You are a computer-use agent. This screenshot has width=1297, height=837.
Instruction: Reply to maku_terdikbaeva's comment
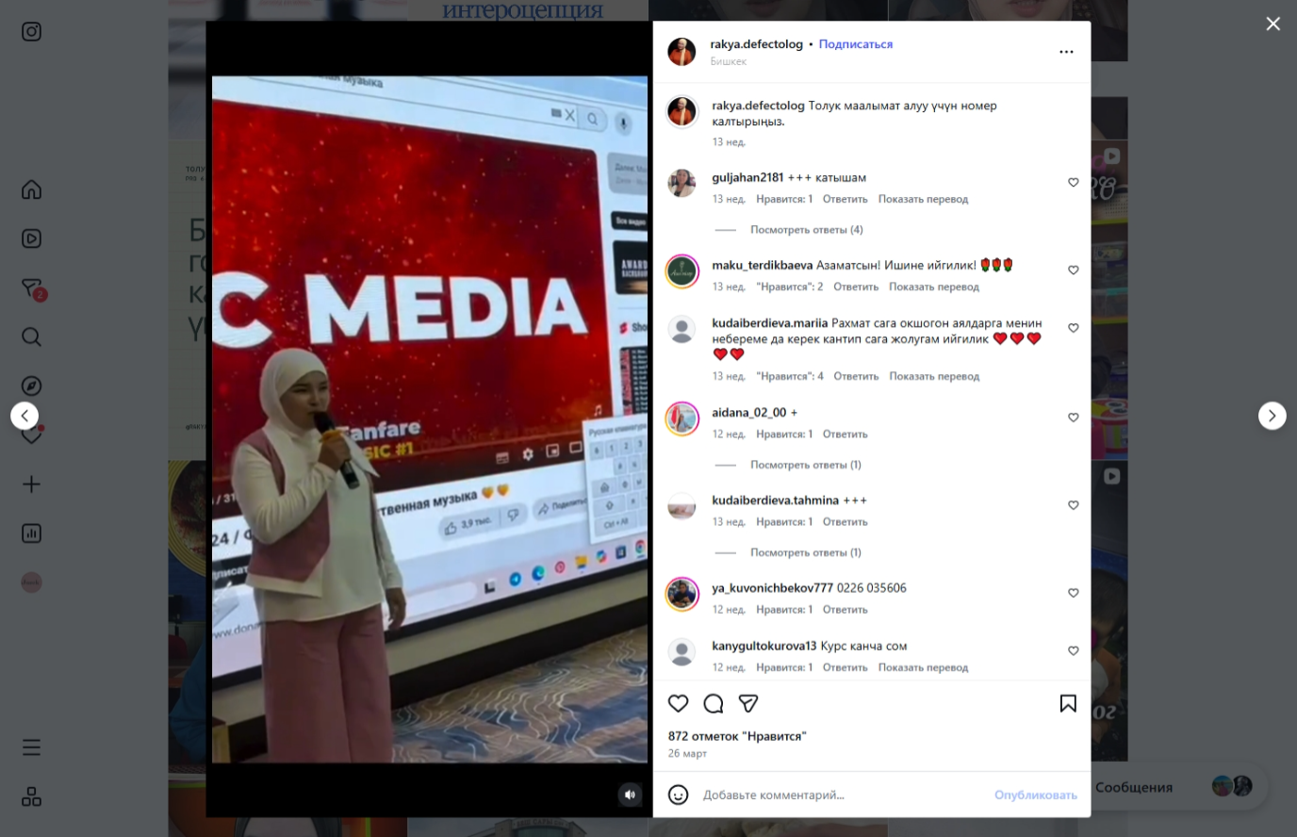(856, 287)
